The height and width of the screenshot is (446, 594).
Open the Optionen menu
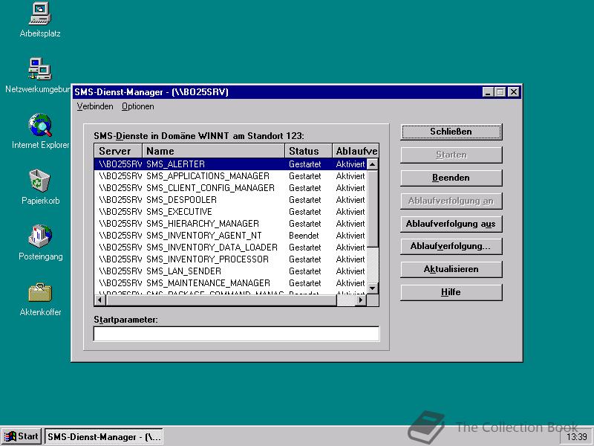(x=138, y=106)
